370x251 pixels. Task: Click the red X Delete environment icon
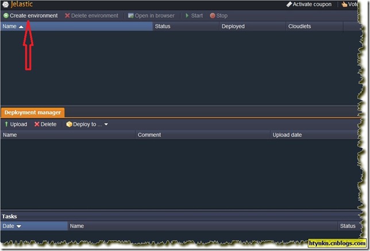(x=67, y=15)
